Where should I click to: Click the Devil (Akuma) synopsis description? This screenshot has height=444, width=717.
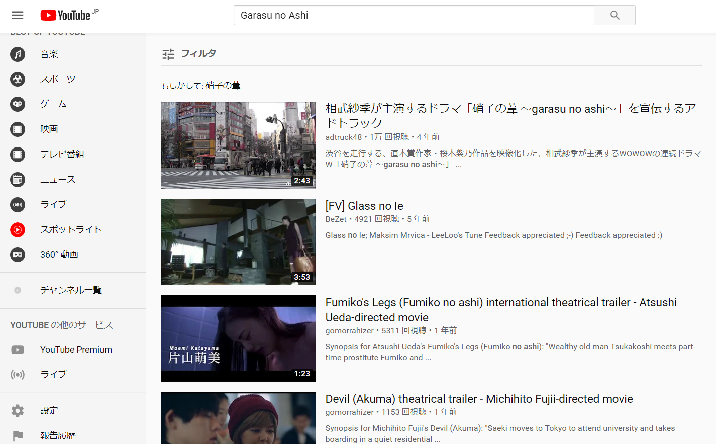click(500, 433)
